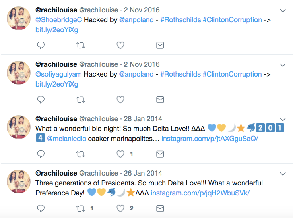Screen dimensions: 293x218
Task: Open more options on 28 Jan 2014 tweet
Action: pyautogui.click(x=283, y=119)
